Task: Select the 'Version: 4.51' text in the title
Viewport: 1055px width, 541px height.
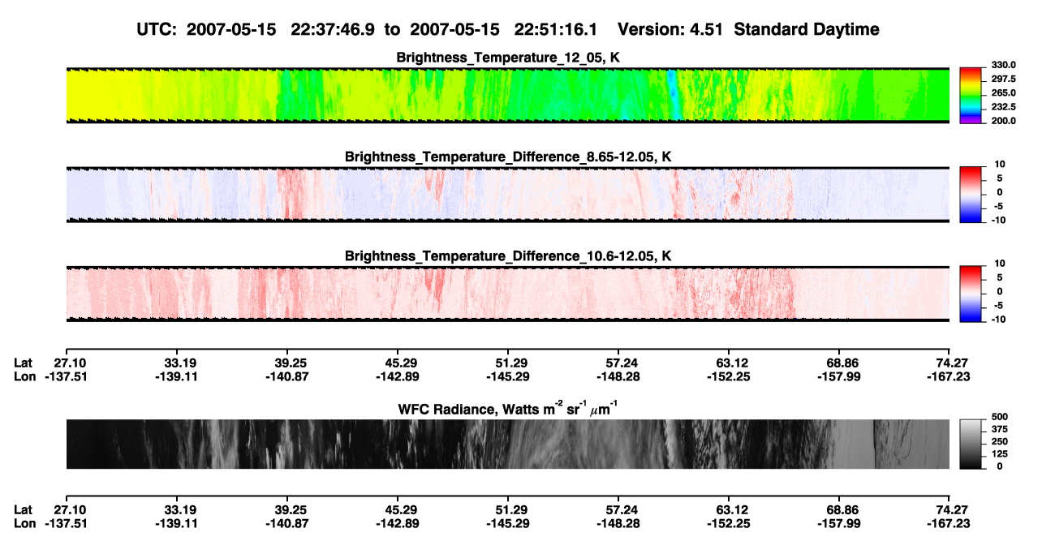Action: point(669,29)
